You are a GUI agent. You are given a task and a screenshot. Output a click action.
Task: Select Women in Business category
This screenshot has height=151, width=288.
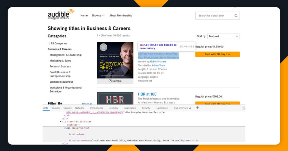point(61,82)
